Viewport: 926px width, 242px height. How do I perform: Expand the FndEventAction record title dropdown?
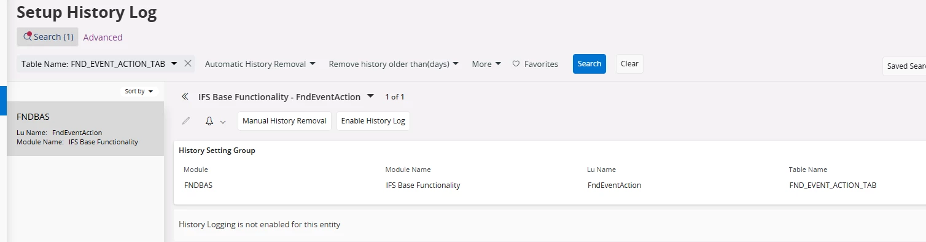pos(370,96)
